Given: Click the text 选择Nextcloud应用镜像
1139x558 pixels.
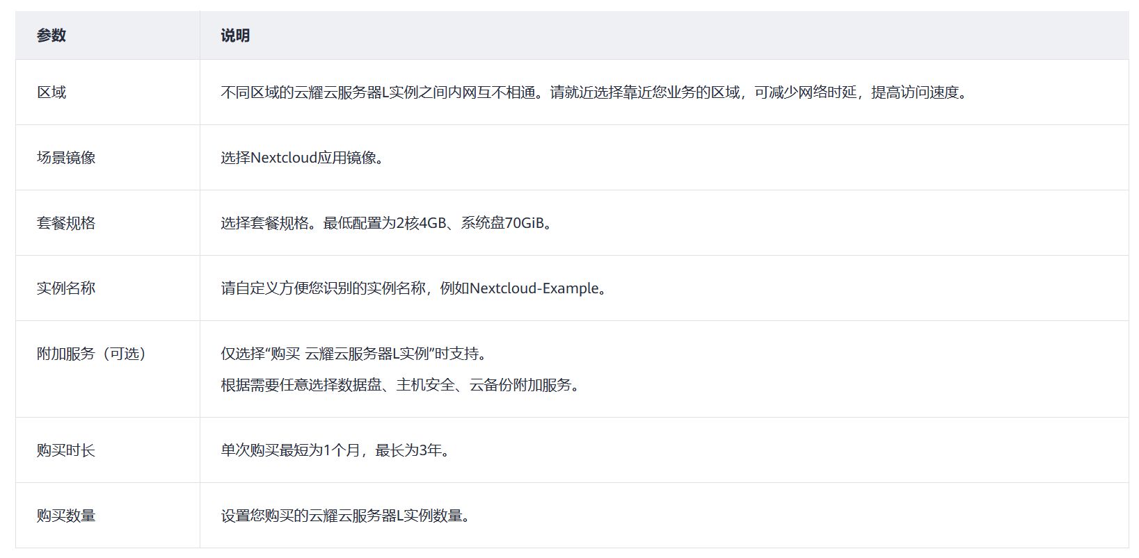Looking at the screenshot, I should coord(303,158).
